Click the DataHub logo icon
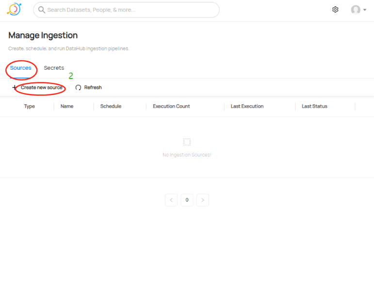 [x=14, y=9]
